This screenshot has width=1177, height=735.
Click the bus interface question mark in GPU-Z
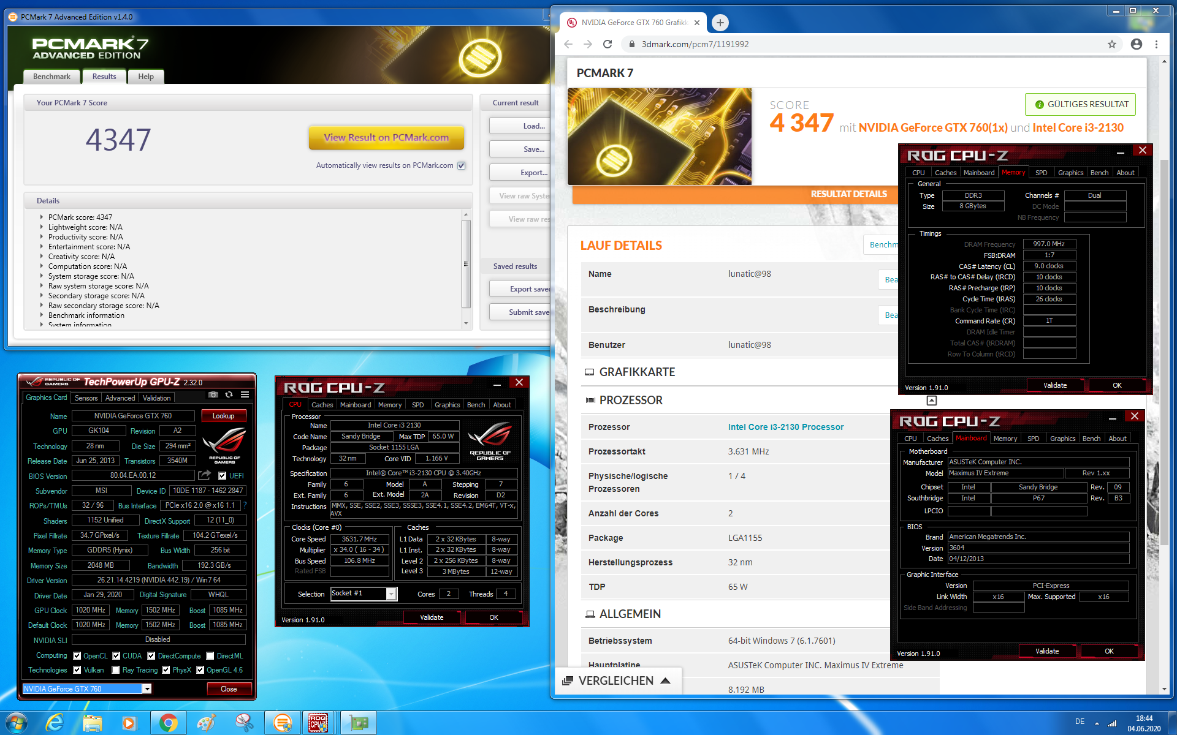tap(245, 505)
